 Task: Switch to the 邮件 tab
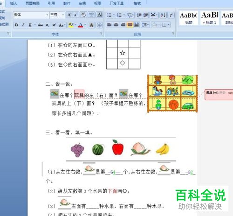(x=67, y=3)
